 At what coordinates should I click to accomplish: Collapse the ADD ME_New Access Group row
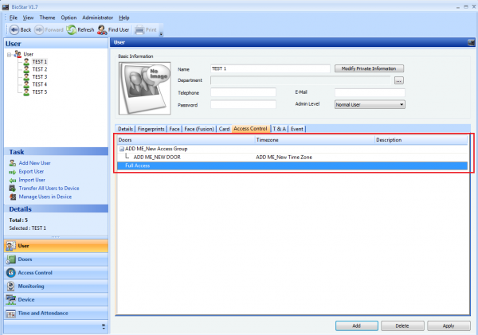pyautogui.click(x=121, y=149)
